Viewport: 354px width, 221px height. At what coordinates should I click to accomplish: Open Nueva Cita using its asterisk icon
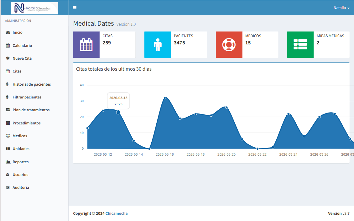coord(8,58)
